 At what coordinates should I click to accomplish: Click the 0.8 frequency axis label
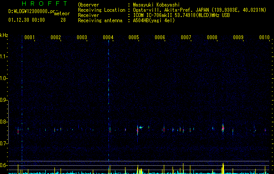tap(4, 122)
